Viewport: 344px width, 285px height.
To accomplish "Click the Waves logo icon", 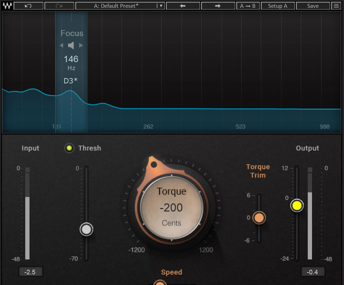I will point(7,6).
